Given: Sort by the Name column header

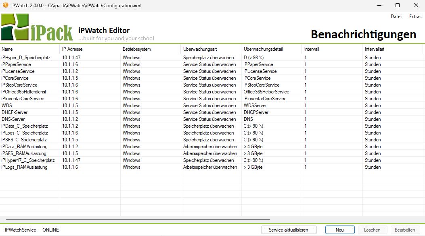Looking at the screenshot, I should click(30, 49).
